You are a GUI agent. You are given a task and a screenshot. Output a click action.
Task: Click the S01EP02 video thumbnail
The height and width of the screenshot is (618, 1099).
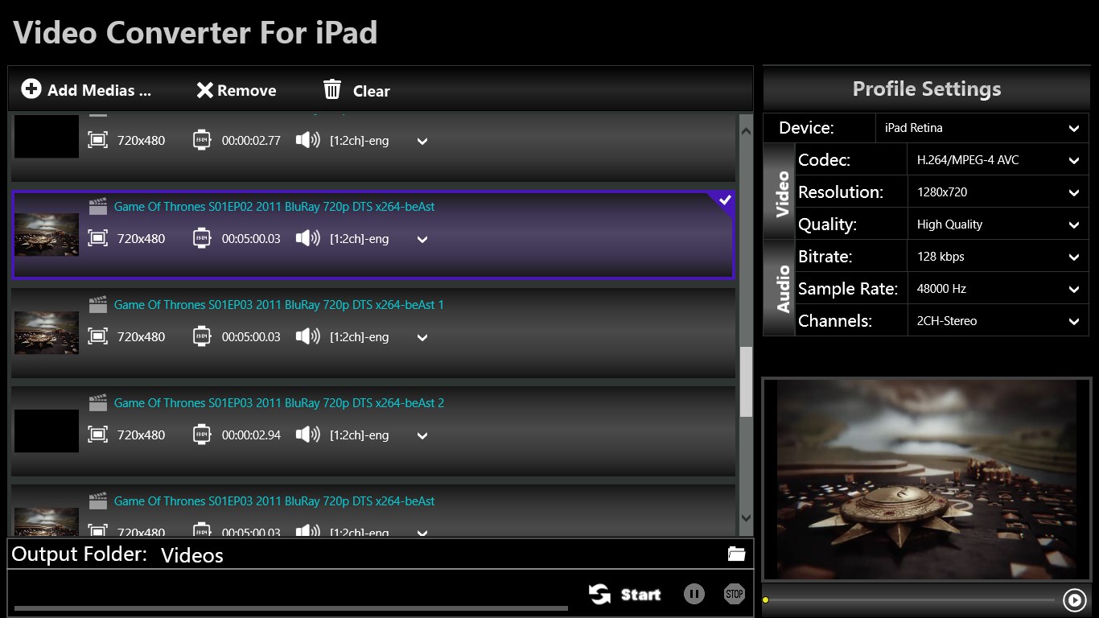point(47,234)
